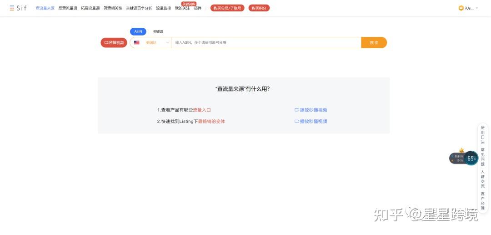Screen dimensions: 491x235
Task: Select the ASIN search mode
Action: coord(138,32)
